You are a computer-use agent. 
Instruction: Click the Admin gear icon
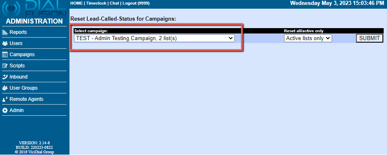click(x=5, y=110)
